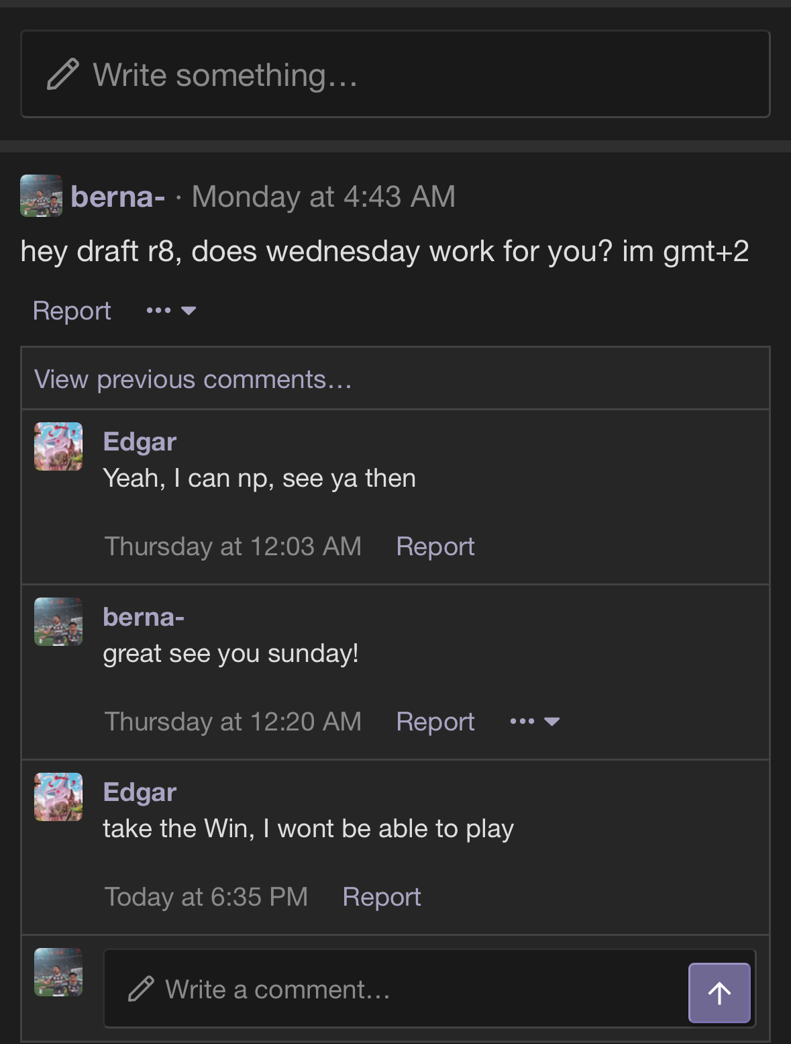Viewport: 791px width, 1044px height.
Task: Click the pencil icon in Write something box
Action: (x=63, y=75)
